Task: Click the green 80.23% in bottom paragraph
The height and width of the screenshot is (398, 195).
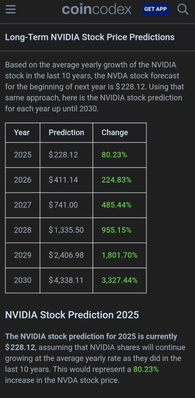Action: point(146,370)
